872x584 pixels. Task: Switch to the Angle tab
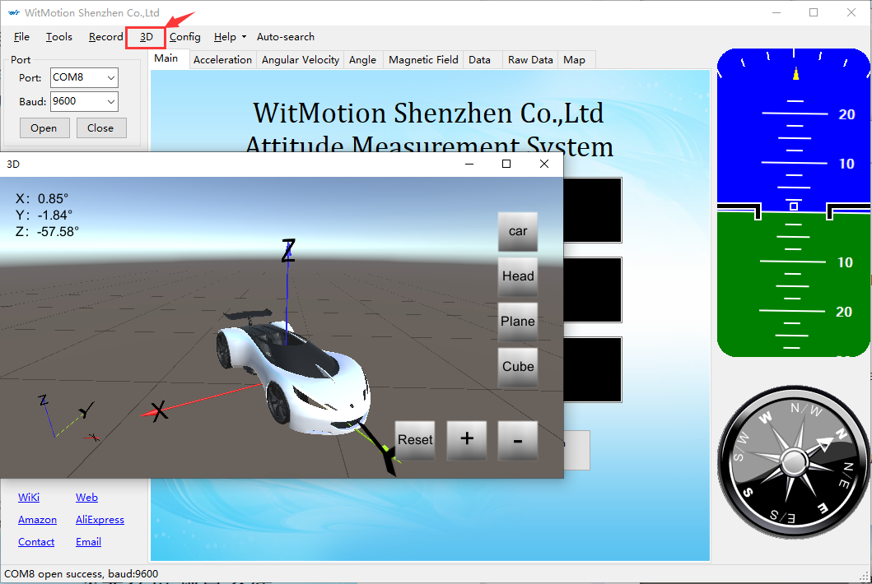pos(362,60)
